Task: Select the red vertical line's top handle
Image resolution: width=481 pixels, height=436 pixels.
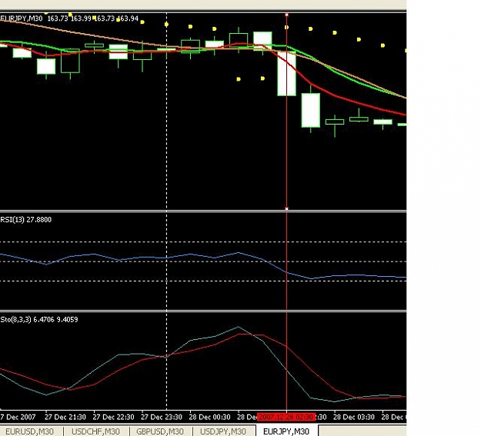Action: (x=287, y=15)
